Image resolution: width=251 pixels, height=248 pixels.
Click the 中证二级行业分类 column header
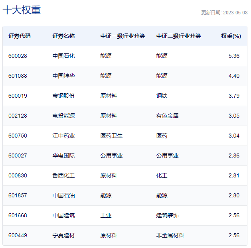(x=178, y=36)
